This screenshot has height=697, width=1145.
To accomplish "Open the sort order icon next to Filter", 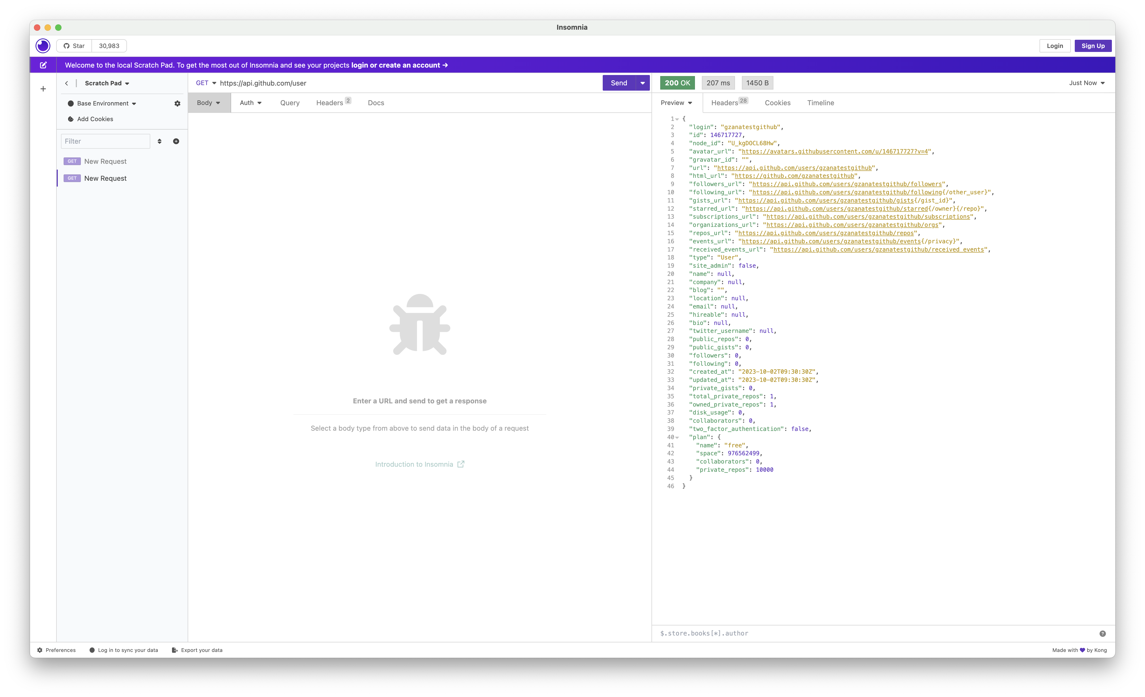I will point(159,141).
